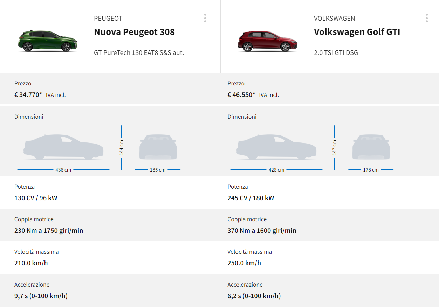
Task: Click the Peugeot 436 cm length measurement
Action: (x=63, y=170)
